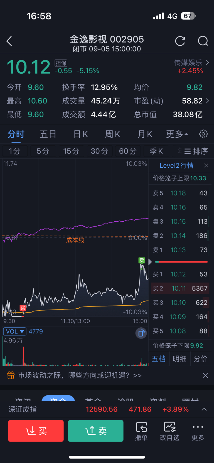Viewport: 214px width, 463px height.
Task: Switch to the 周K tab
Action: click(112, 134)
